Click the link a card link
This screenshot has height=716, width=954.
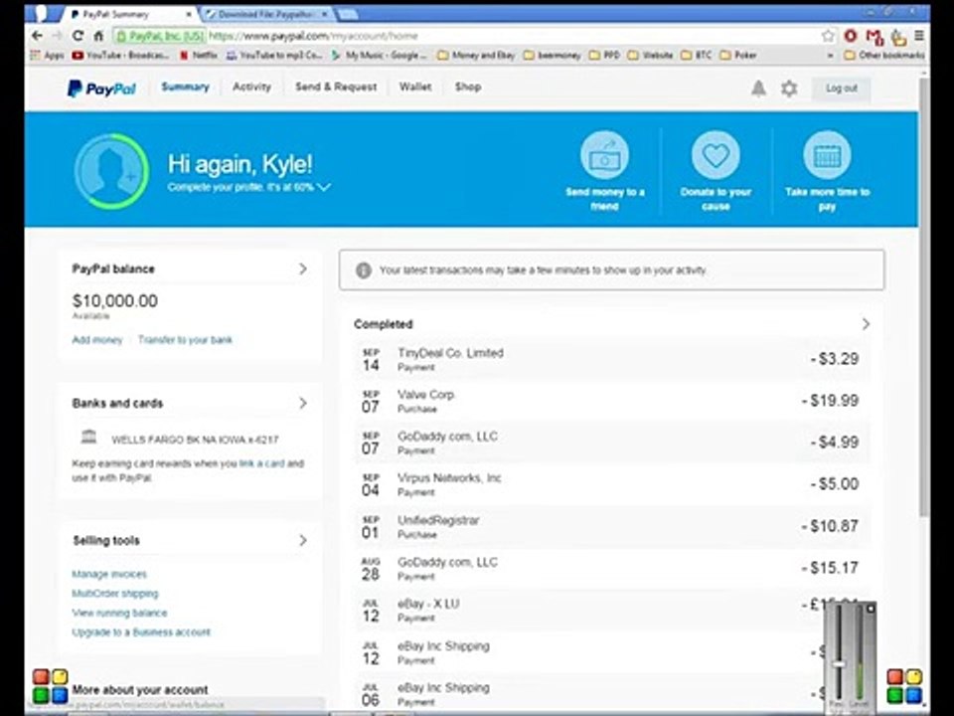261,463
